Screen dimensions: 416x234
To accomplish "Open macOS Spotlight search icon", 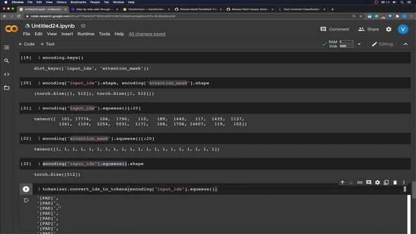I will 402,2.
